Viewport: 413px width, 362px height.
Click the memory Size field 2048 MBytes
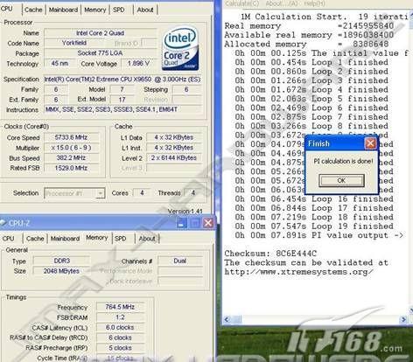point(62,271)
